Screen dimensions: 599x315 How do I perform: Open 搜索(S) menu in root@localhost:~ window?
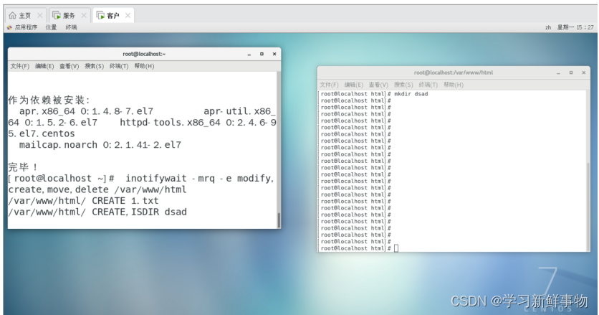tap(94, 66)
